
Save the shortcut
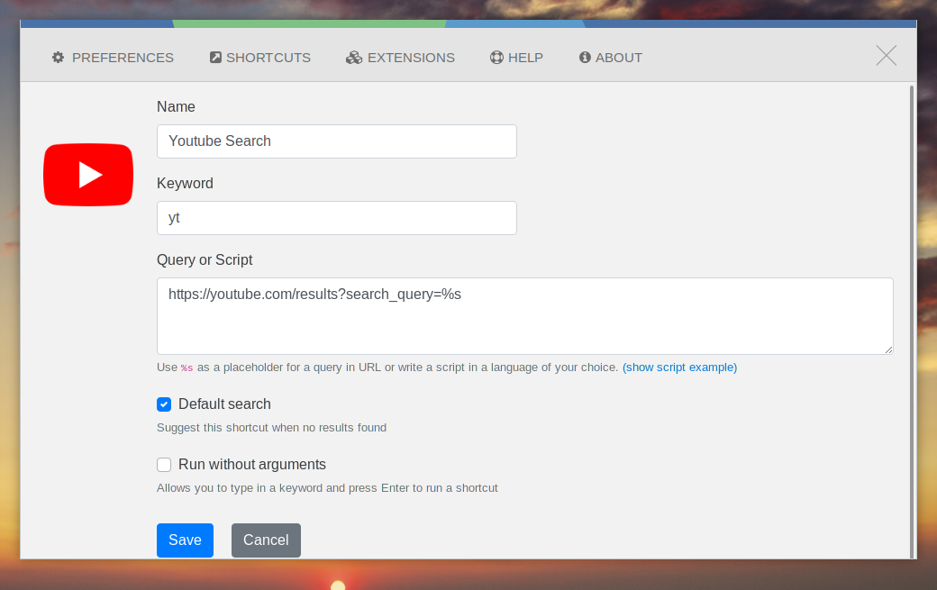coord(186,540)
